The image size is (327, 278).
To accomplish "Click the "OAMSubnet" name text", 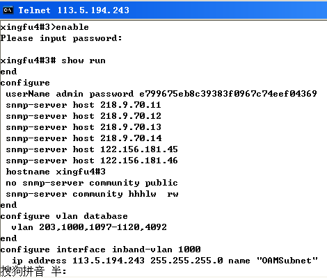I will point(287,261).
